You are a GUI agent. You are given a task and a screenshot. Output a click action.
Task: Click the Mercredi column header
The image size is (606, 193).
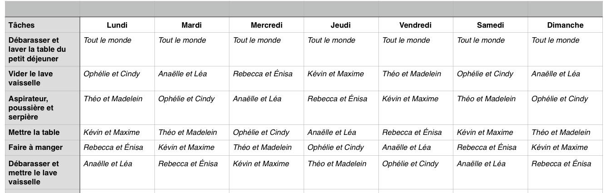(x=267, y=25)
